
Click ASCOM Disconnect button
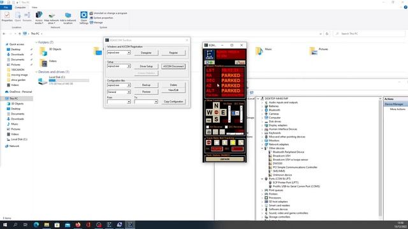click(173, 66)
